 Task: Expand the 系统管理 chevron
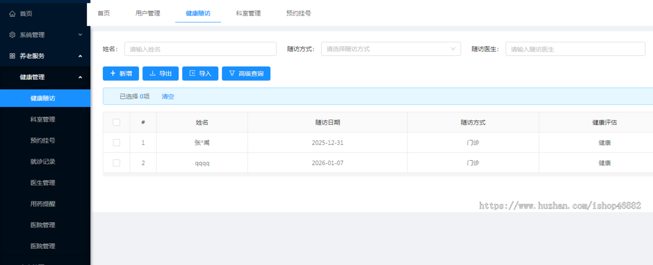pos(80,35)
